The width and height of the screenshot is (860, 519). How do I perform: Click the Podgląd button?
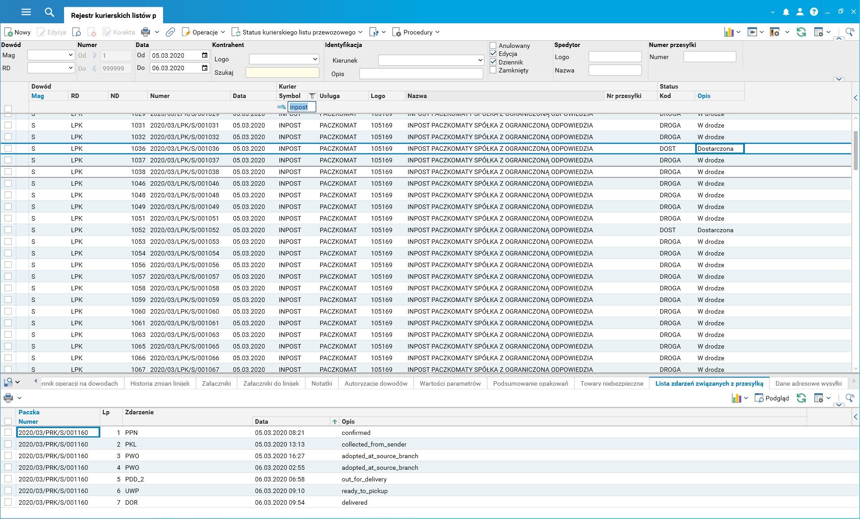[772, 398]
